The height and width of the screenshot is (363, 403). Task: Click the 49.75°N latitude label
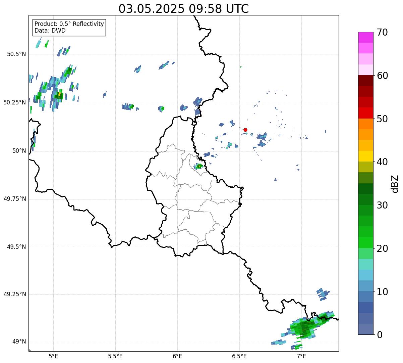(14, 199)
